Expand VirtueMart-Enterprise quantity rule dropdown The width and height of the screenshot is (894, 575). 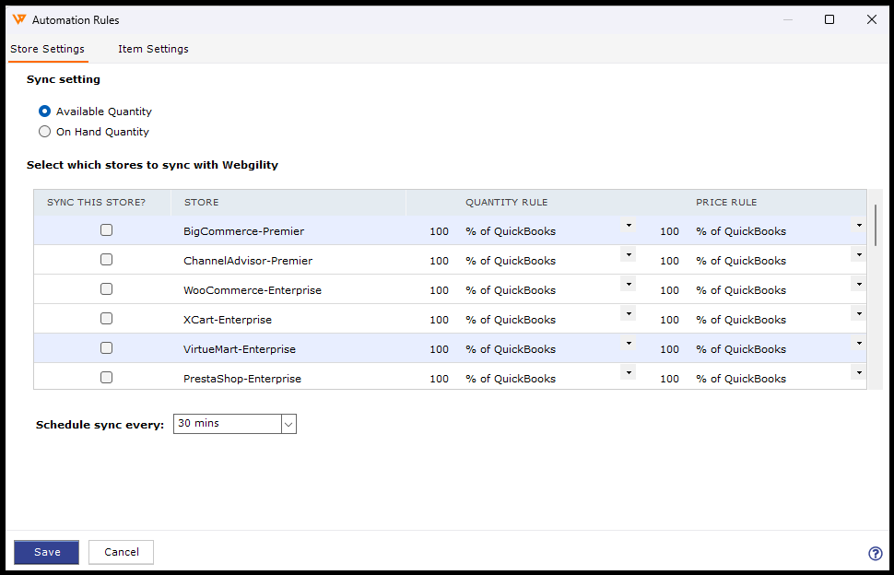tap(629, 344)
